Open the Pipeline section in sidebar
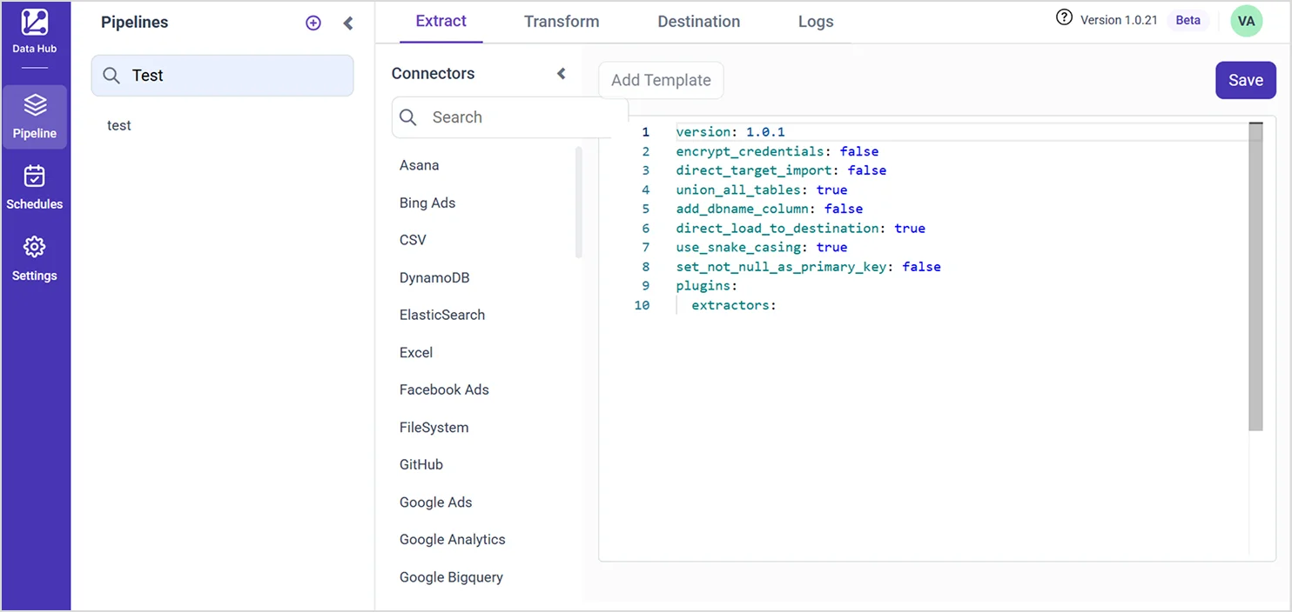 (x=35, y=117)
